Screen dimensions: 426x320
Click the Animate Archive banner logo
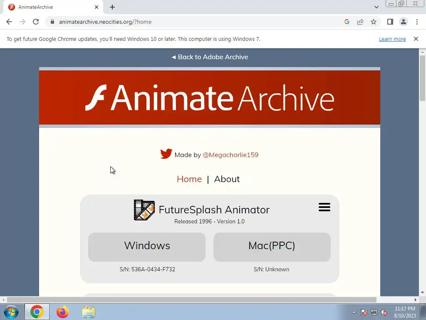tap(210, 97)
